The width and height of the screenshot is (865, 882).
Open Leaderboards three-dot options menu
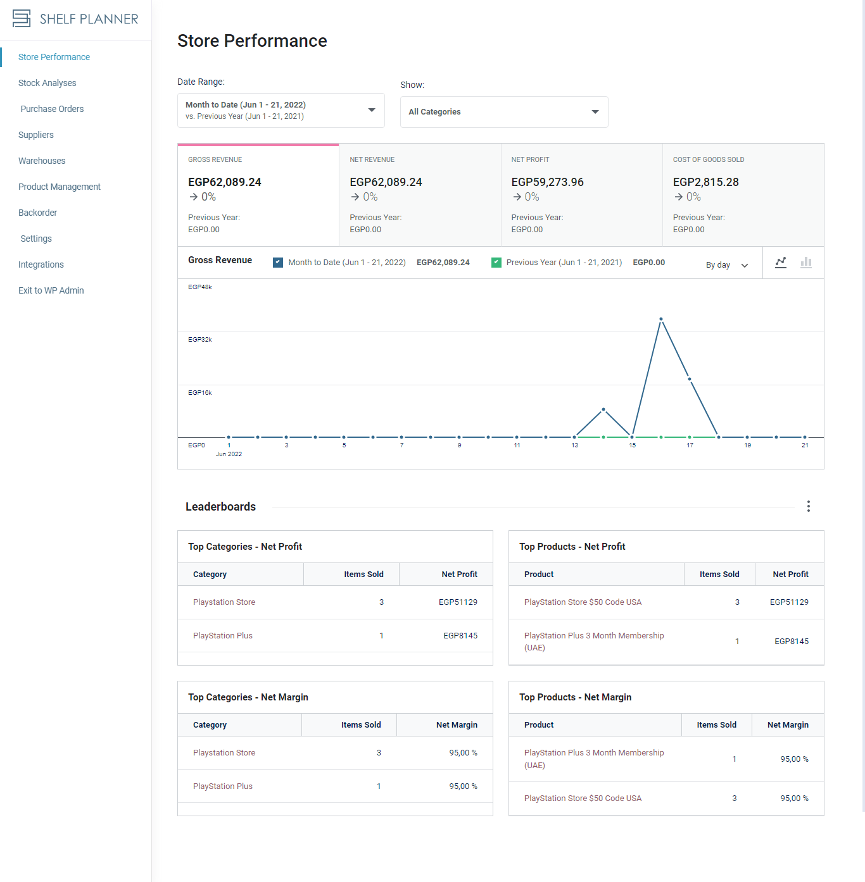(x=809, y=506)
